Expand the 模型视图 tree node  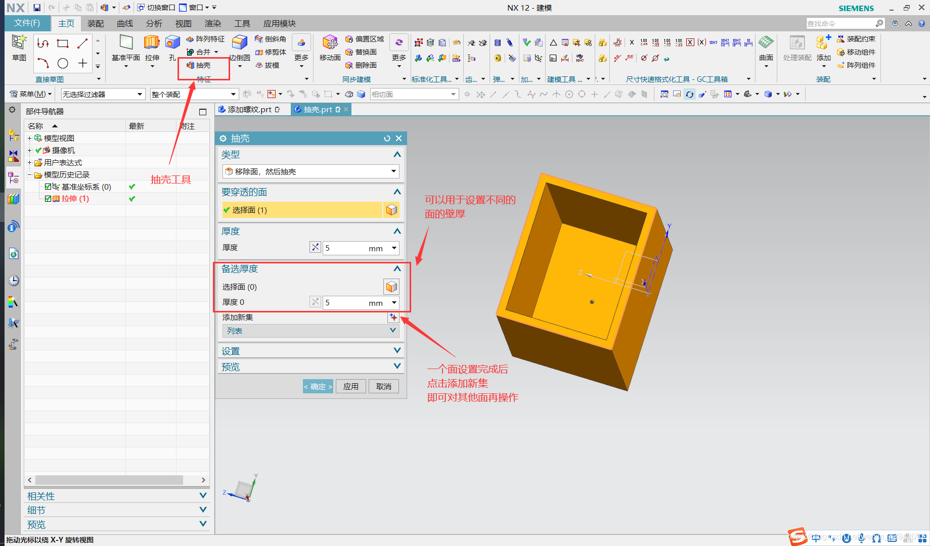point(29,138)
